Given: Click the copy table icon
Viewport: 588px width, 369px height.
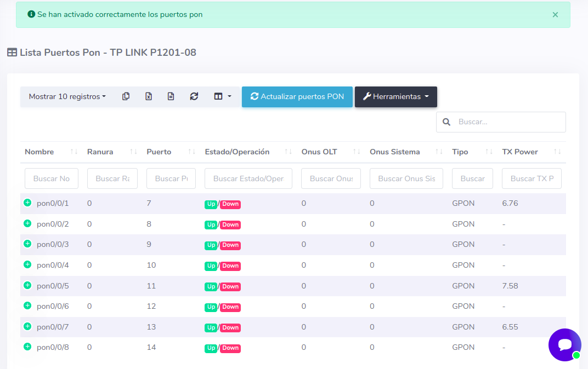Looking at the screenshot, I should pos(126,96).
